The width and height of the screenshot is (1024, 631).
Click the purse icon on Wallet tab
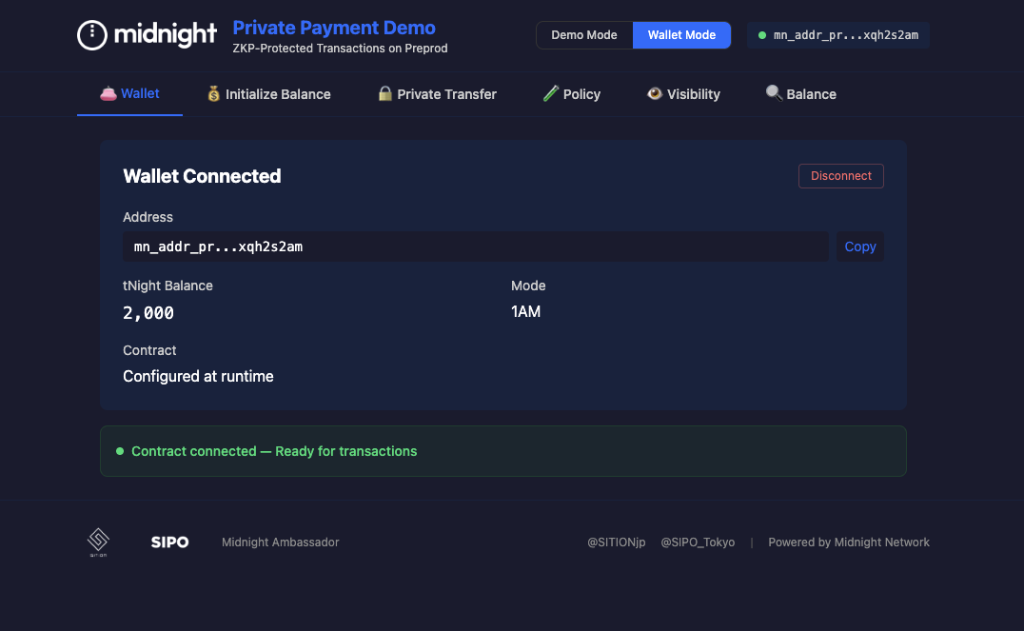point(108,93)
